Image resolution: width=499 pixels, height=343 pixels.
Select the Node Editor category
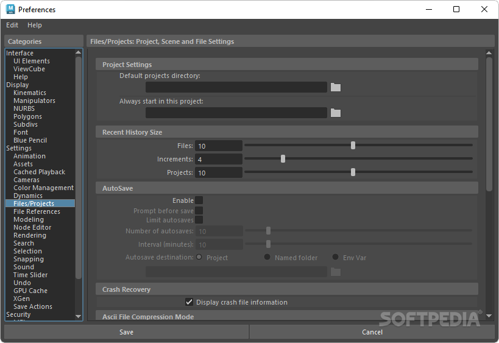pyautogui.click(x=32, y=227)
